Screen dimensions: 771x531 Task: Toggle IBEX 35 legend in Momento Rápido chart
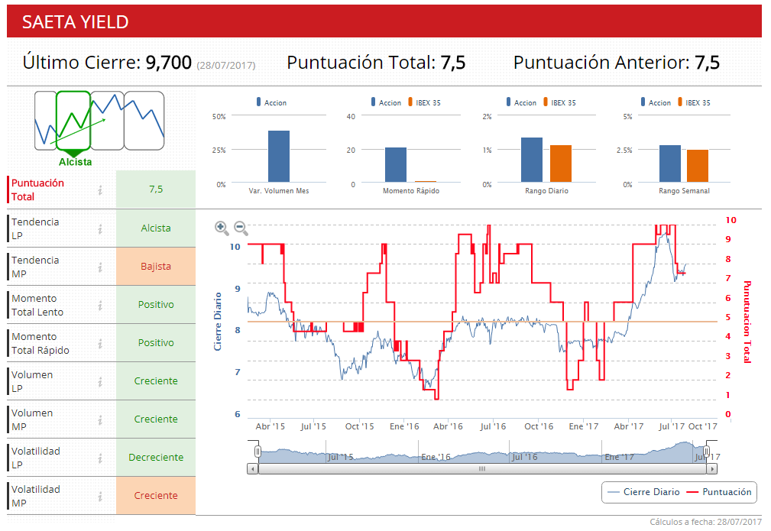click(x=424, y=102)
